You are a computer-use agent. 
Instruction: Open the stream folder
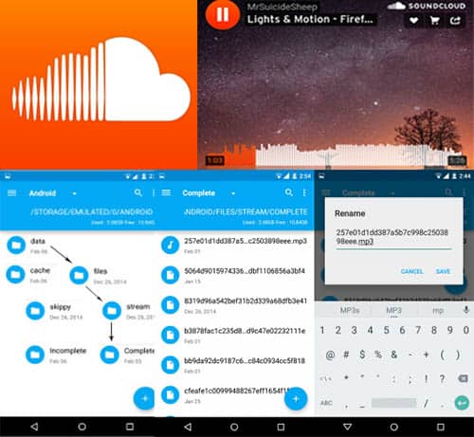[x=128, y=310]
